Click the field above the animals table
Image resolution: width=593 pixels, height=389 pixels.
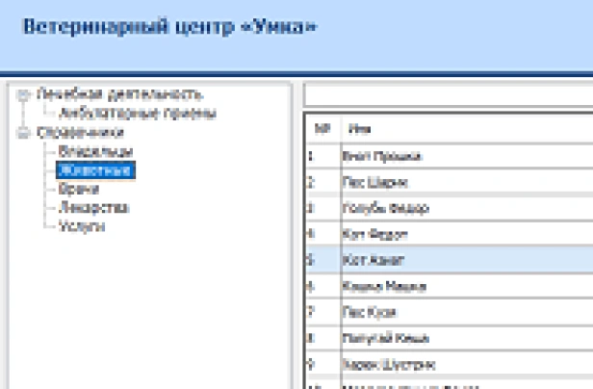[x=448, y=95]
